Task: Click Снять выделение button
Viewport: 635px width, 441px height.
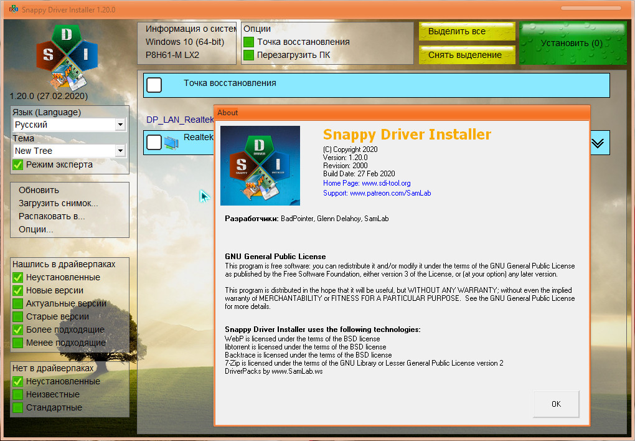Action: pos(467,55)
